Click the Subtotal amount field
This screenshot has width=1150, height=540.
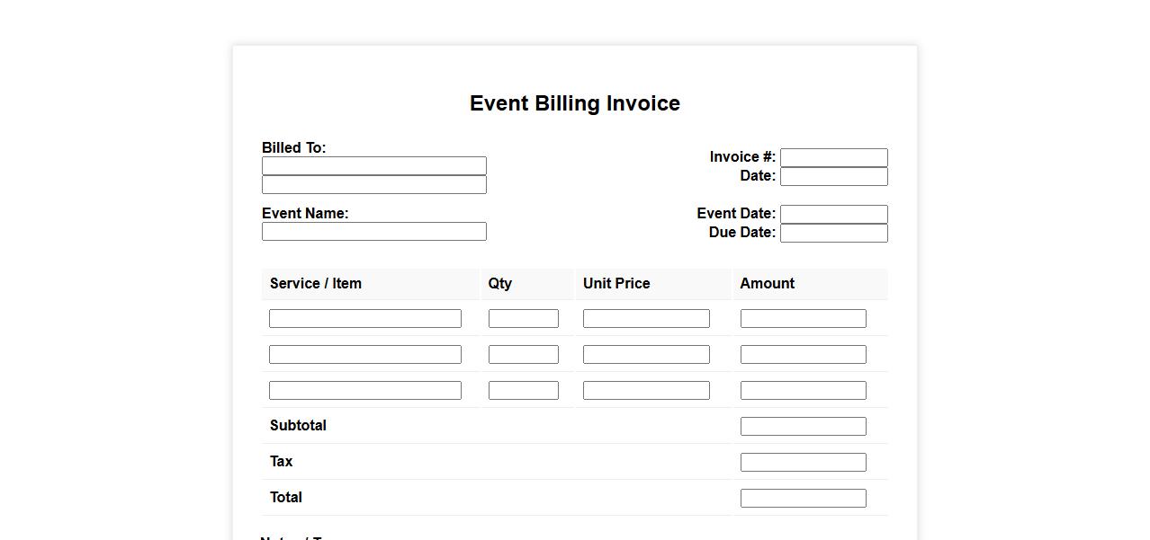click(x=803, y=427)
